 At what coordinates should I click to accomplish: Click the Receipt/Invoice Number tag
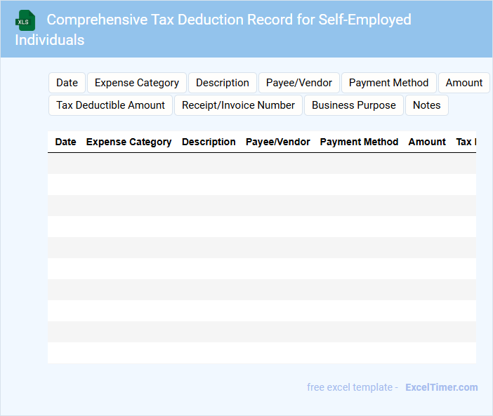point(238,105)
